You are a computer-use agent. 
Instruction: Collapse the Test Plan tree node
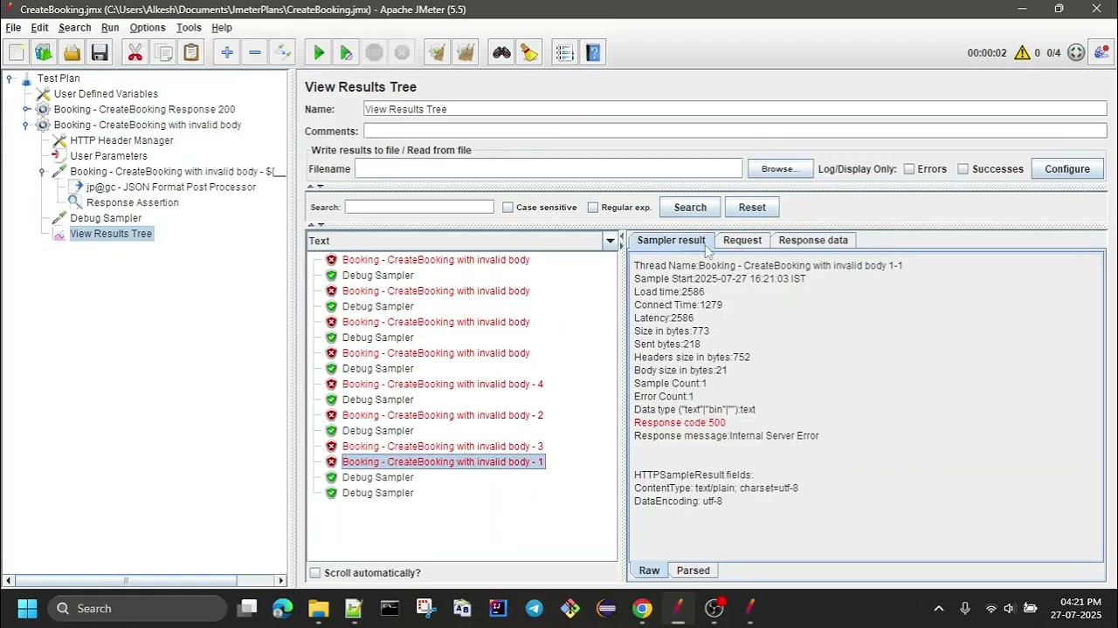click(x=10, y=78)
